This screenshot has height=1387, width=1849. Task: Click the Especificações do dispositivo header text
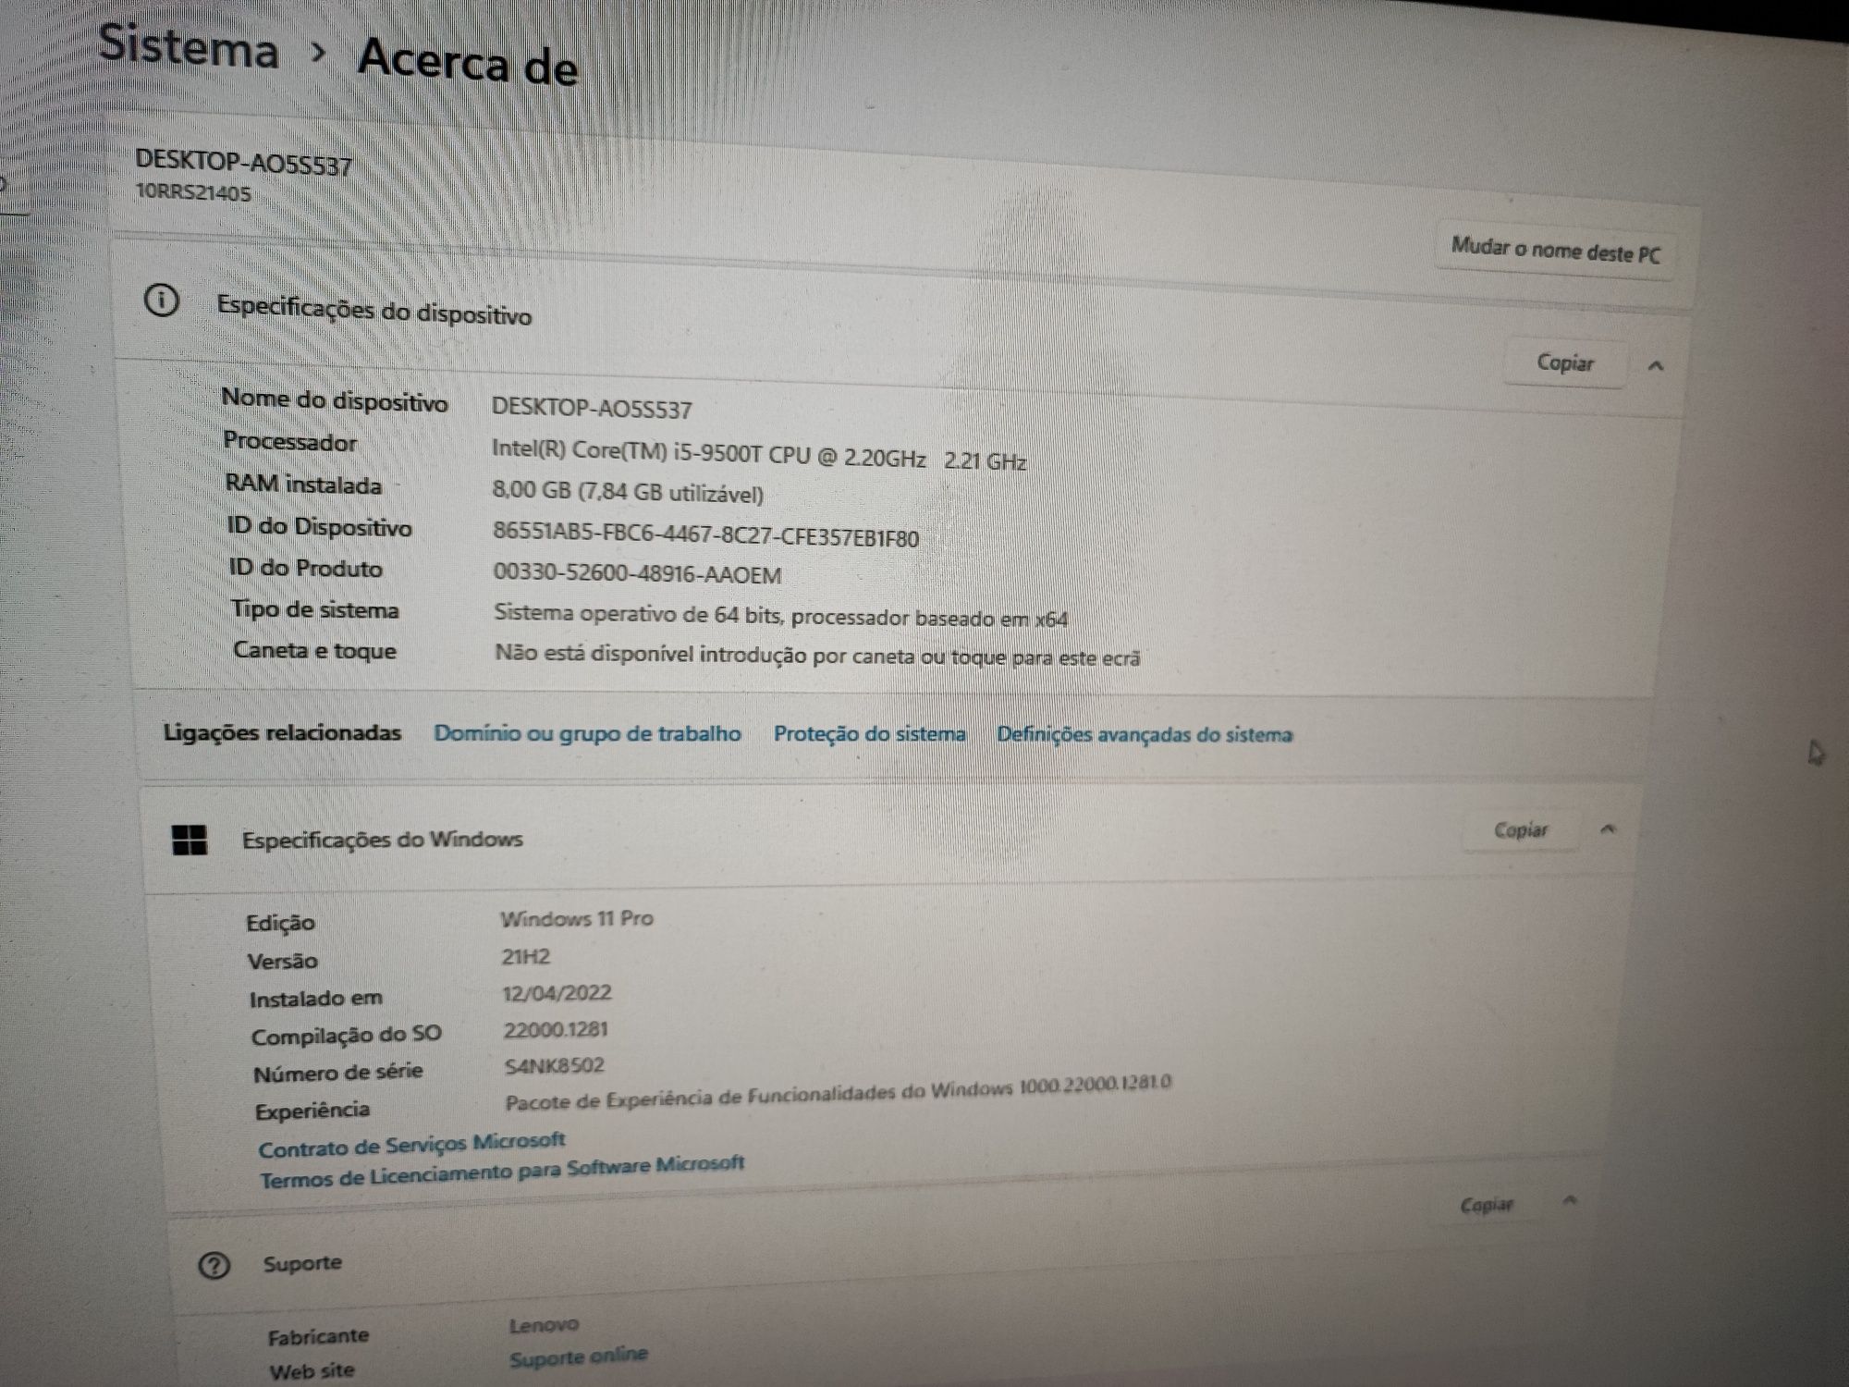tap(374, 310)
